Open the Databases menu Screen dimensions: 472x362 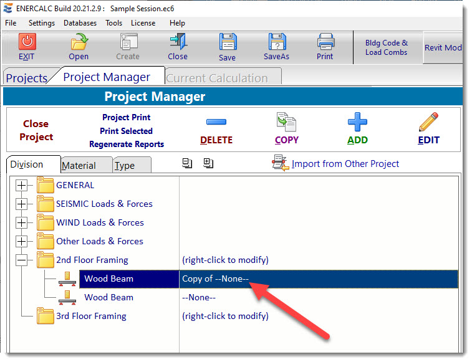[80, 23]
